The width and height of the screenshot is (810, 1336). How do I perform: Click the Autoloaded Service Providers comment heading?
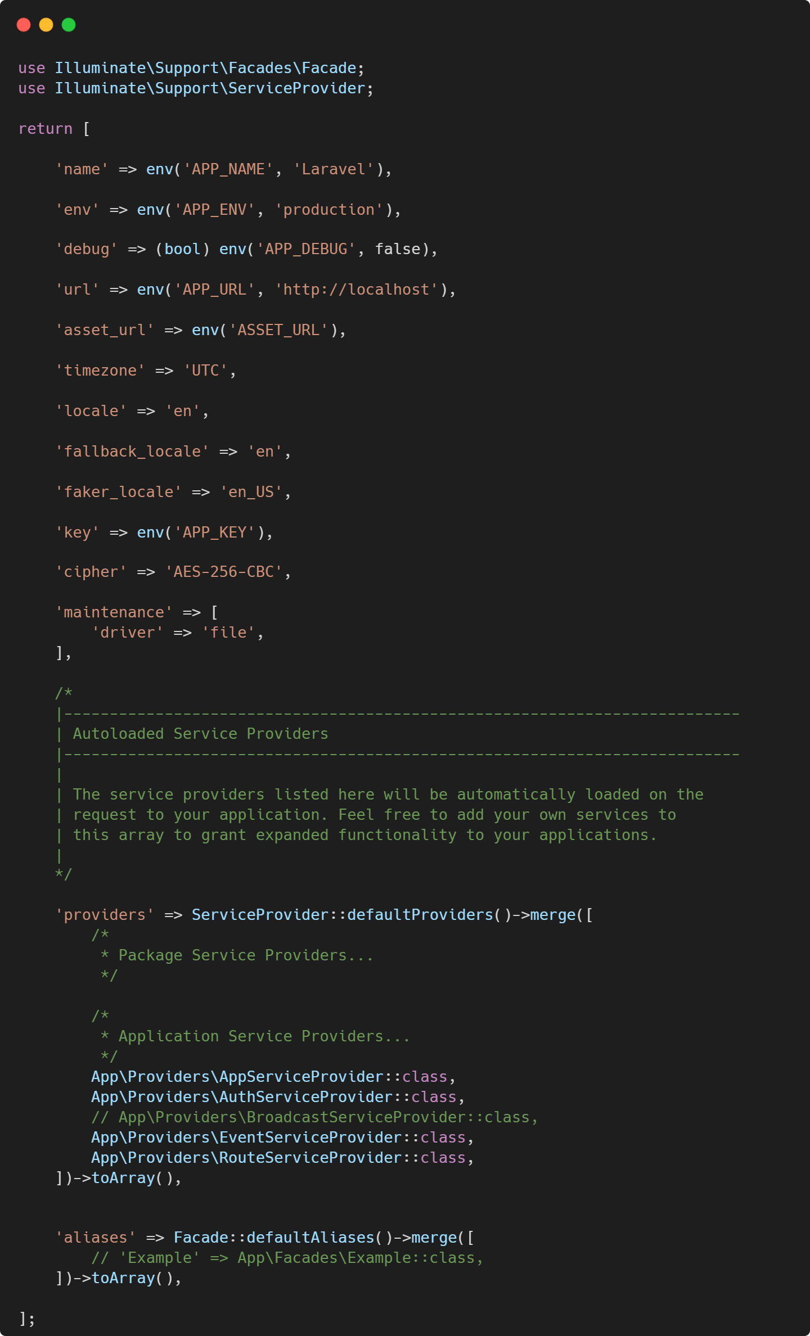(x=200, y=734)
